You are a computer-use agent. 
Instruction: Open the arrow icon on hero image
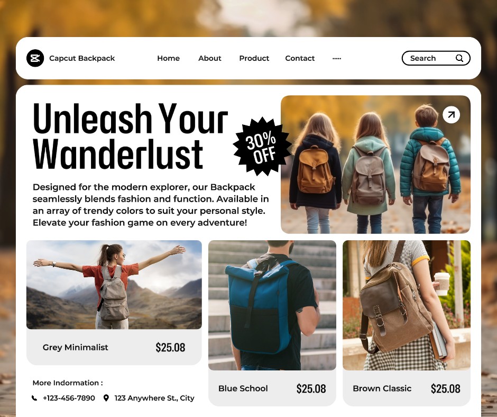pos(451,114)
